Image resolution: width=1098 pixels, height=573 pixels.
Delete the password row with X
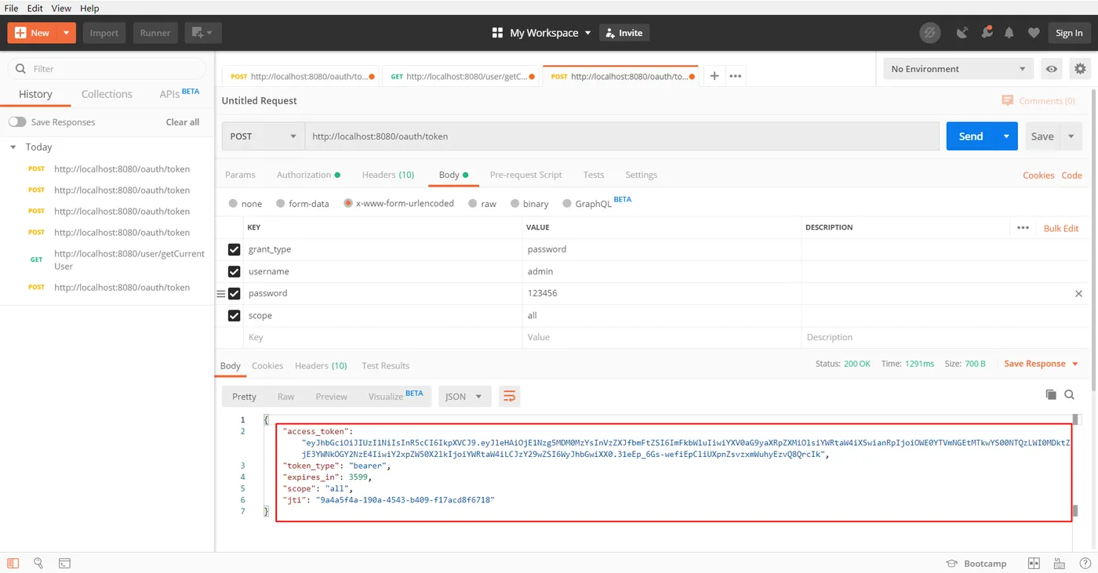pos(1078,293)
